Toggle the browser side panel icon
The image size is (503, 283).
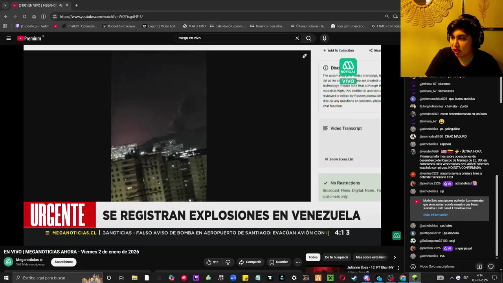coord(43,17)
